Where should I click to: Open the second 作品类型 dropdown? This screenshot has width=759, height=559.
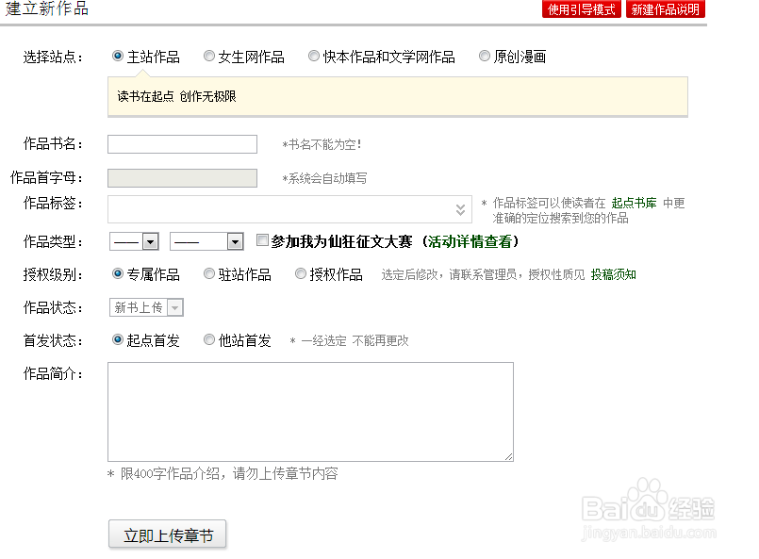point(206,241)
